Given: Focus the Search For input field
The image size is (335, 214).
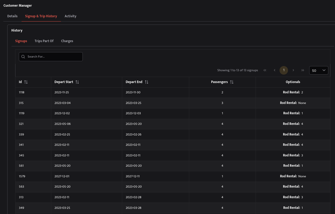Looking at the screenshot, I should (51, 57).
